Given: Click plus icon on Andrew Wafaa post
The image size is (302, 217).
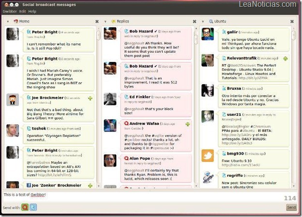Looking at the screenshot, I should point(188,124).
